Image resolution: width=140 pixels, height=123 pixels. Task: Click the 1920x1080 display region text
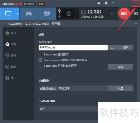pos(35,24)
